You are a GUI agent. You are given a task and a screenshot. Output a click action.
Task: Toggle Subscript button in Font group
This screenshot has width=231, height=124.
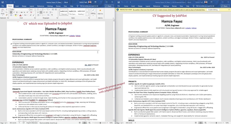click(24, 12)
